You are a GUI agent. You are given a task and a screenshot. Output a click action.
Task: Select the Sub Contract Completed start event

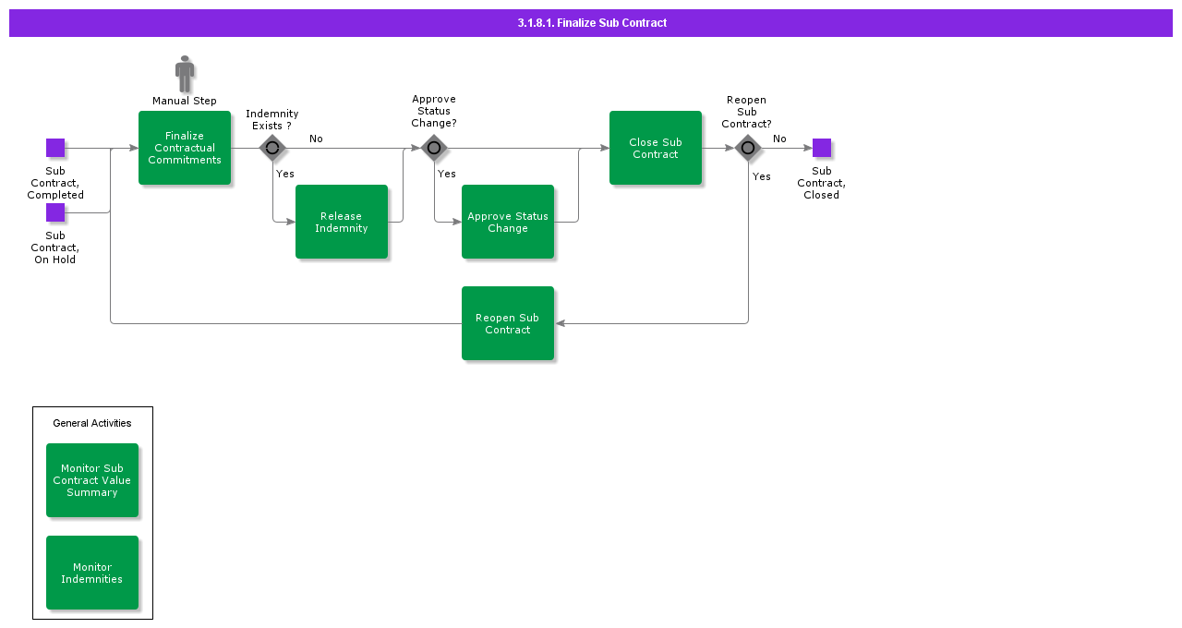click(55, 148)
